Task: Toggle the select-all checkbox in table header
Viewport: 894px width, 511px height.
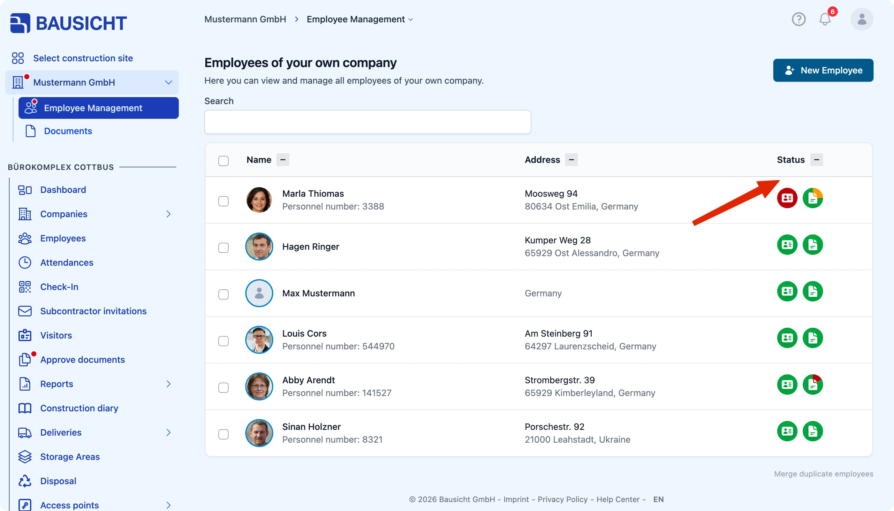Action: click(223, 161)
